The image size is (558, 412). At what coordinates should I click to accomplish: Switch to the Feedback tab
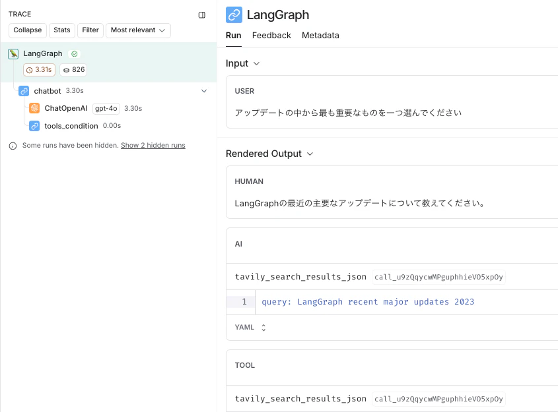tap(271, 36)
